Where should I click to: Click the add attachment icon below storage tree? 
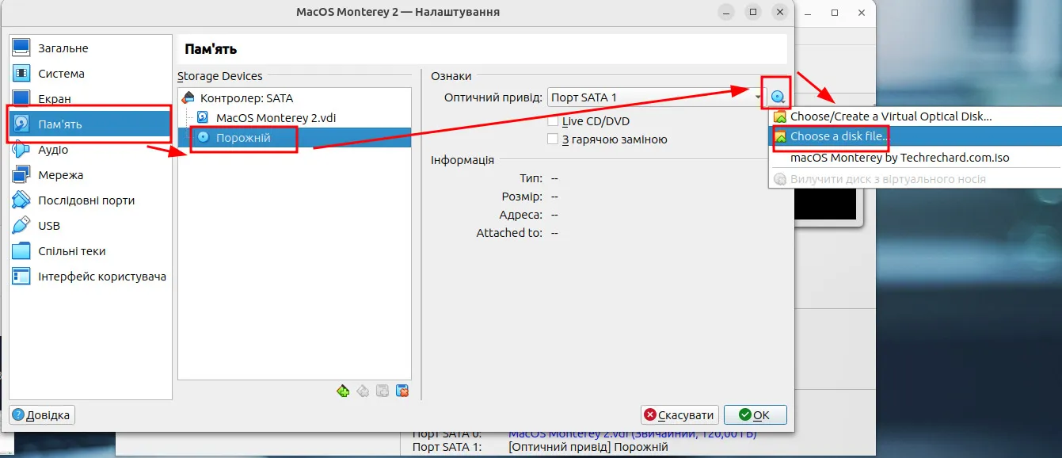pos(383,391)
